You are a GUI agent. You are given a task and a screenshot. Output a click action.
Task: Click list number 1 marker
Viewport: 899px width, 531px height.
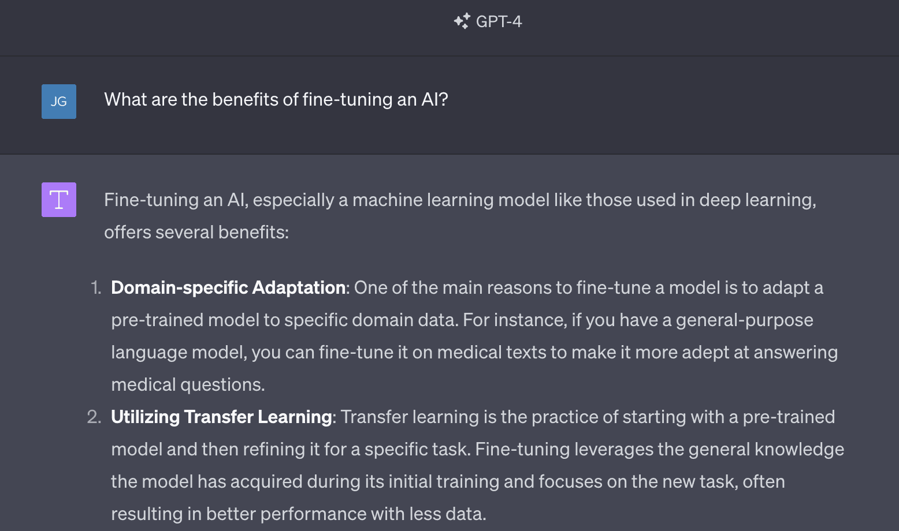click(x=96, y=287)
